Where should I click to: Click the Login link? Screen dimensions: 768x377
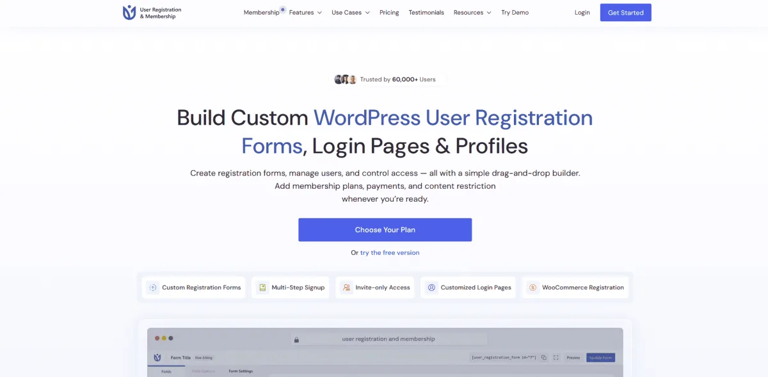click(582, 13)
